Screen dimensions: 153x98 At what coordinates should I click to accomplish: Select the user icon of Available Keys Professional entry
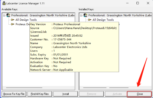point(8,15)
